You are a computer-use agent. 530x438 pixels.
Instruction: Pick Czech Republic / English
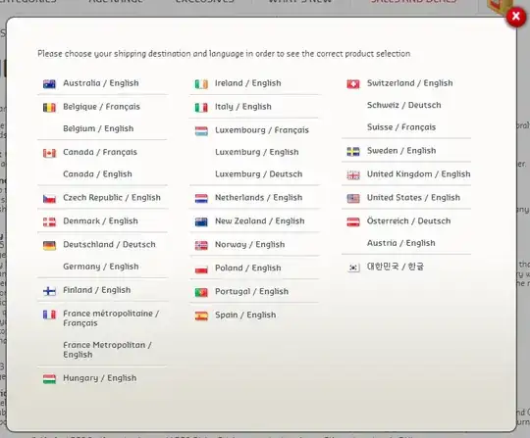(112, 197)
